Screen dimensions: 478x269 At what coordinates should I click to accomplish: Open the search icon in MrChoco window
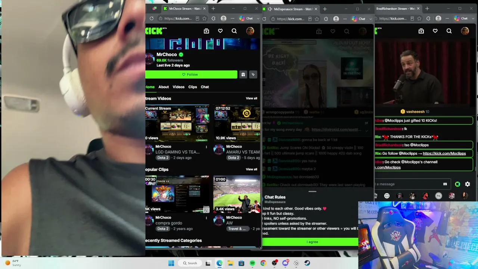234,31
